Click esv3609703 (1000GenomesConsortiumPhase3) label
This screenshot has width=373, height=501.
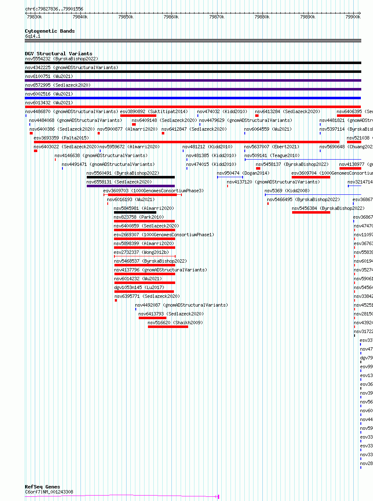coord(153,191)
